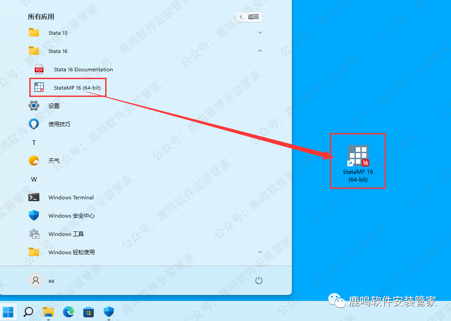Open Windows Security shield in app list
The image size is (451, 321).
point(72,216)
